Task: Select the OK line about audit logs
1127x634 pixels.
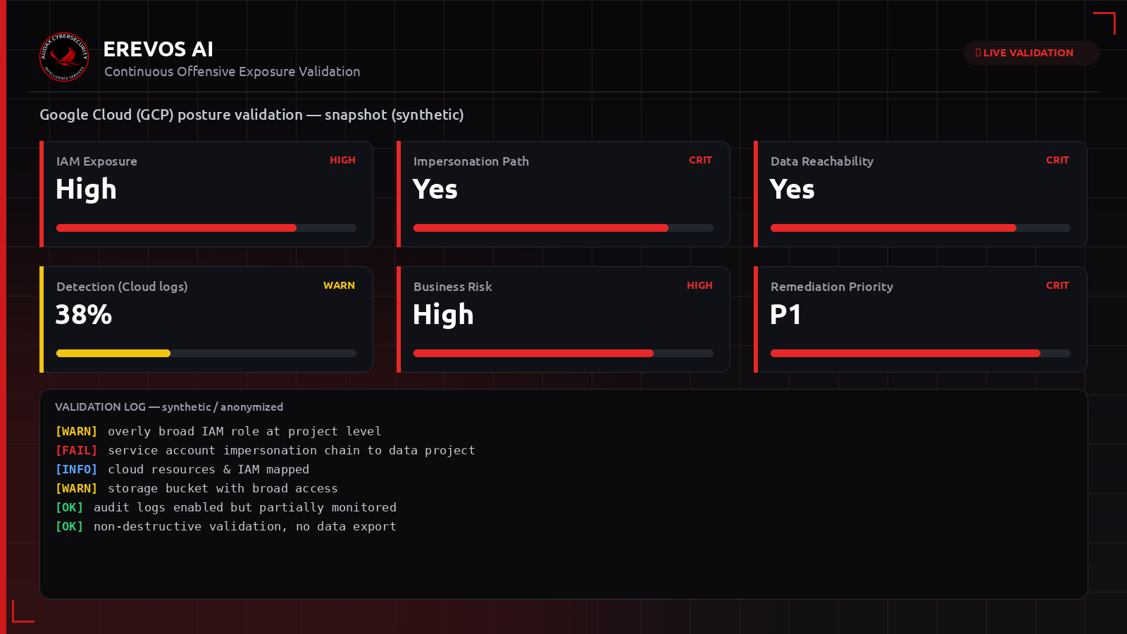Action: click(226, 507)
